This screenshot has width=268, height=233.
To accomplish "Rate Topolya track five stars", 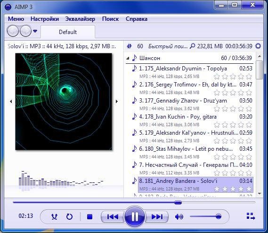I will tap(249, 77).
